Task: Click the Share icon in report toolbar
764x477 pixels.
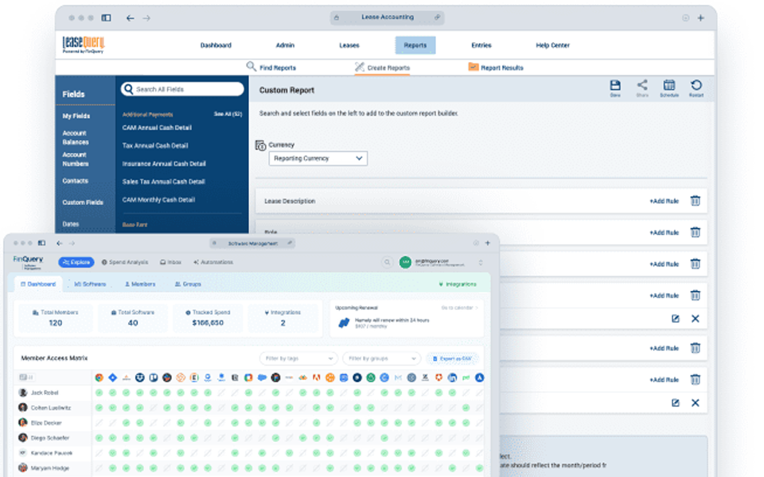Action: click(x=641, y=86)
